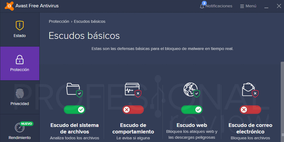Navigate to Protección breadcrumb link
The image size is (284, 142).
[x=59, y=21]
